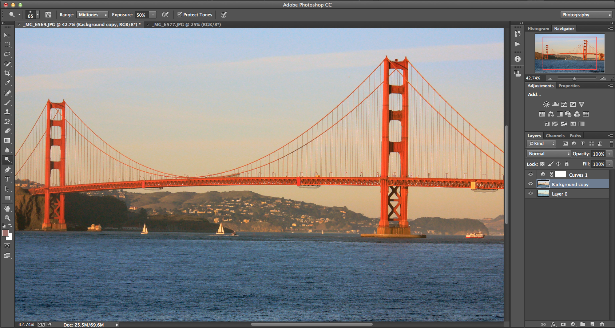Hide the Curves 1 layer
The width and height of the screenshot is (615, 328).
(x=531, y=175)
